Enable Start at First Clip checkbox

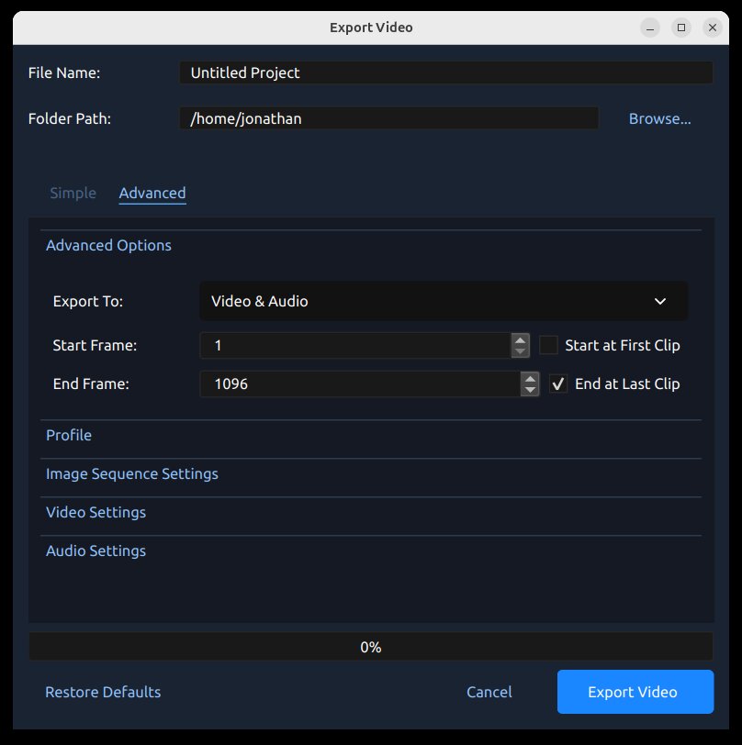click(549, 346)
